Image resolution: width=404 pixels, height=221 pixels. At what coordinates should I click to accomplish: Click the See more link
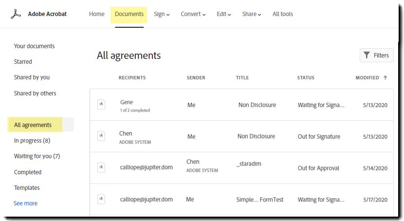click(x=25, y=203)
